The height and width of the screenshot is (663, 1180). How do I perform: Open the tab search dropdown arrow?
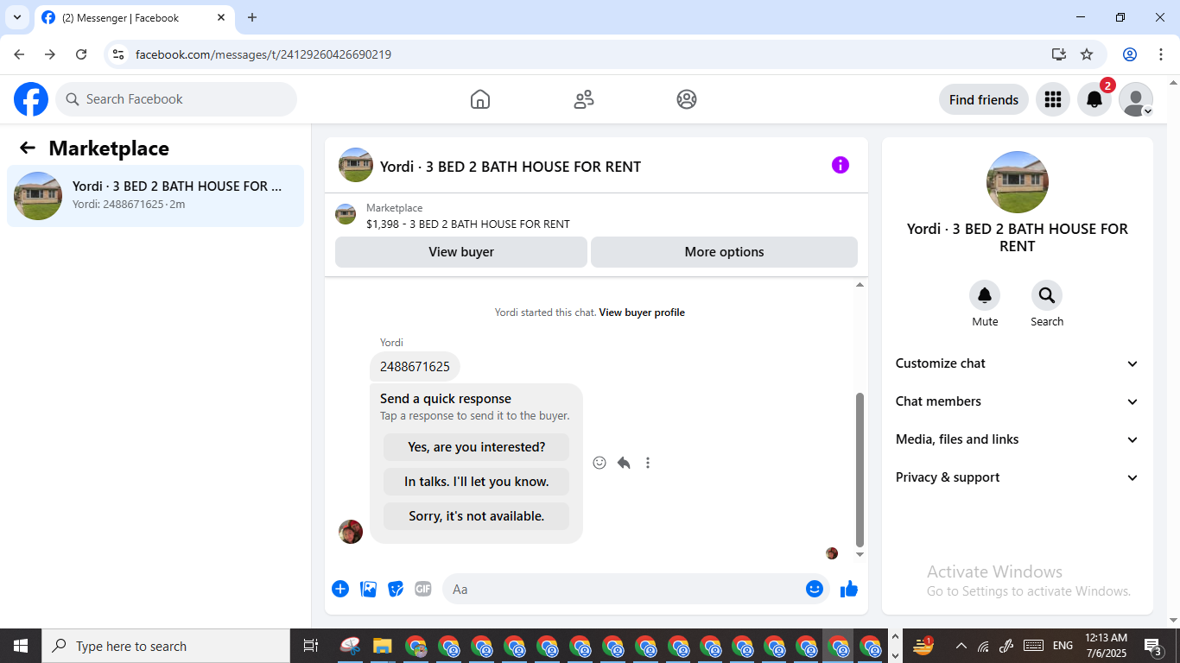coord(16,17)
